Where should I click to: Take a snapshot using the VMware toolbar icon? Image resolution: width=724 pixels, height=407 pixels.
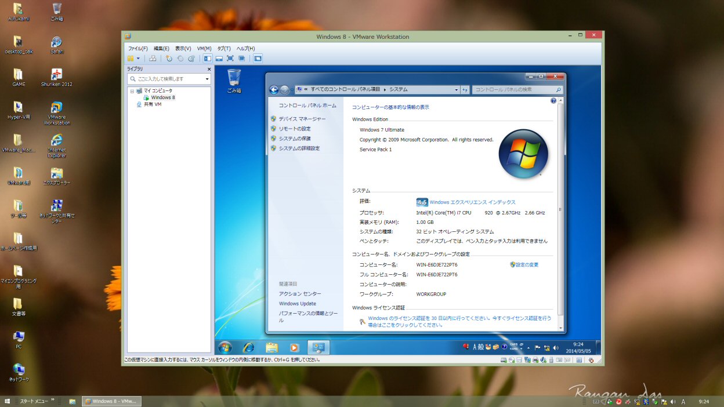click(x=169, y=59)
